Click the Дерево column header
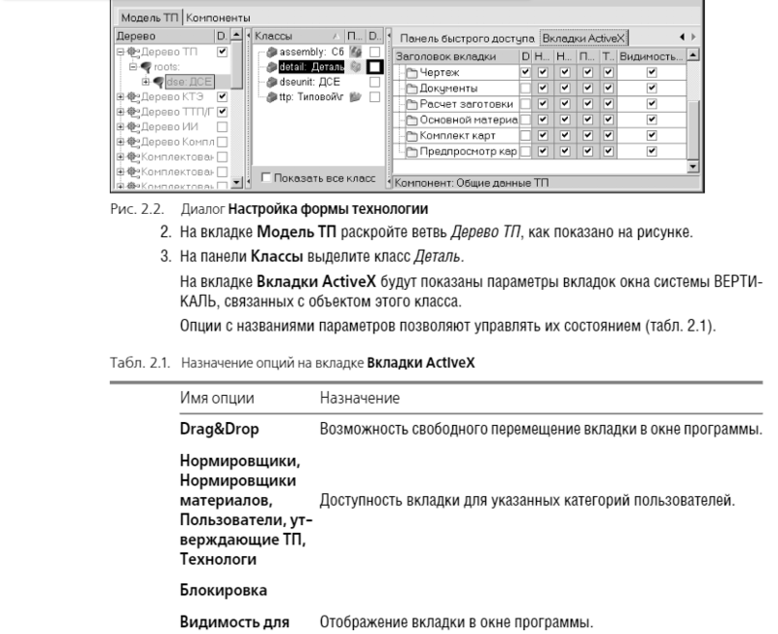 [164, 36]
